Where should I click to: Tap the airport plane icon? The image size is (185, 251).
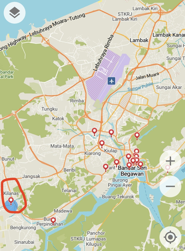click(111, 81)
